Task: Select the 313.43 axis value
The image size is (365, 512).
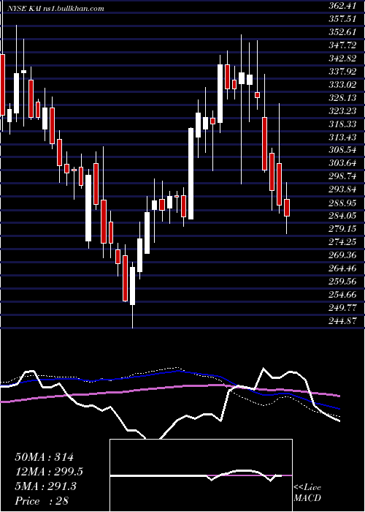Action: pos(342,137)
